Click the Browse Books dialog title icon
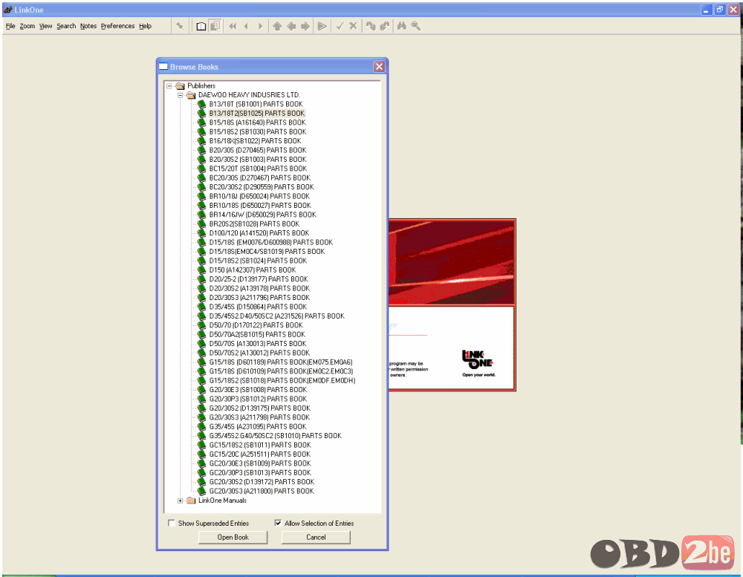This screenshot has height=577, width=743. (163, 67)
